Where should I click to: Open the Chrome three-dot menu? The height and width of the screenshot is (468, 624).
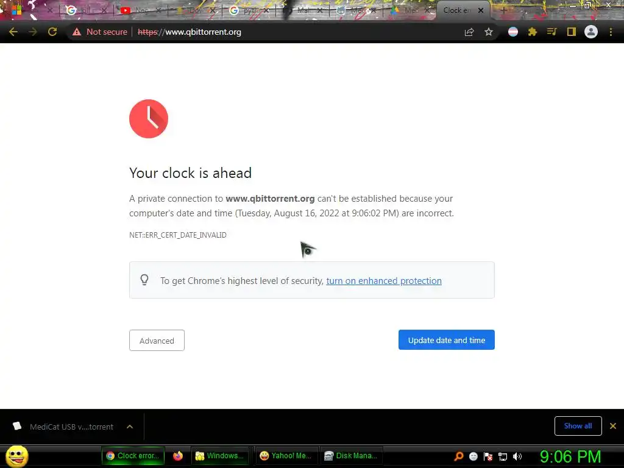611,32
